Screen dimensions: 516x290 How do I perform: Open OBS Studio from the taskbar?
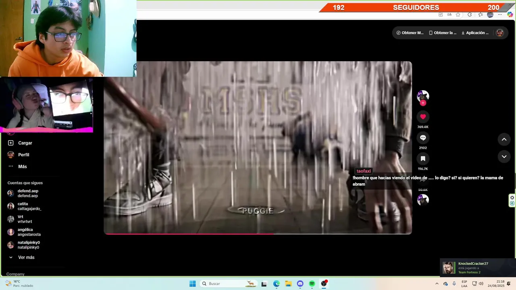(x=324, y=284)
